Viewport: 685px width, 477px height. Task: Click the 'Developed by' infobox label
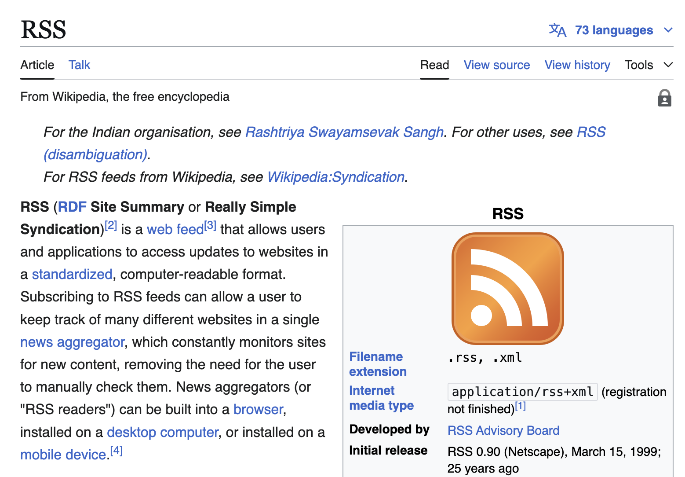pyautogui.click(x=389, y=429)
